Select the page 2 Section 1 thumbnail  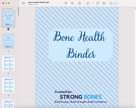pyautogui.click(x=8, y=41)
